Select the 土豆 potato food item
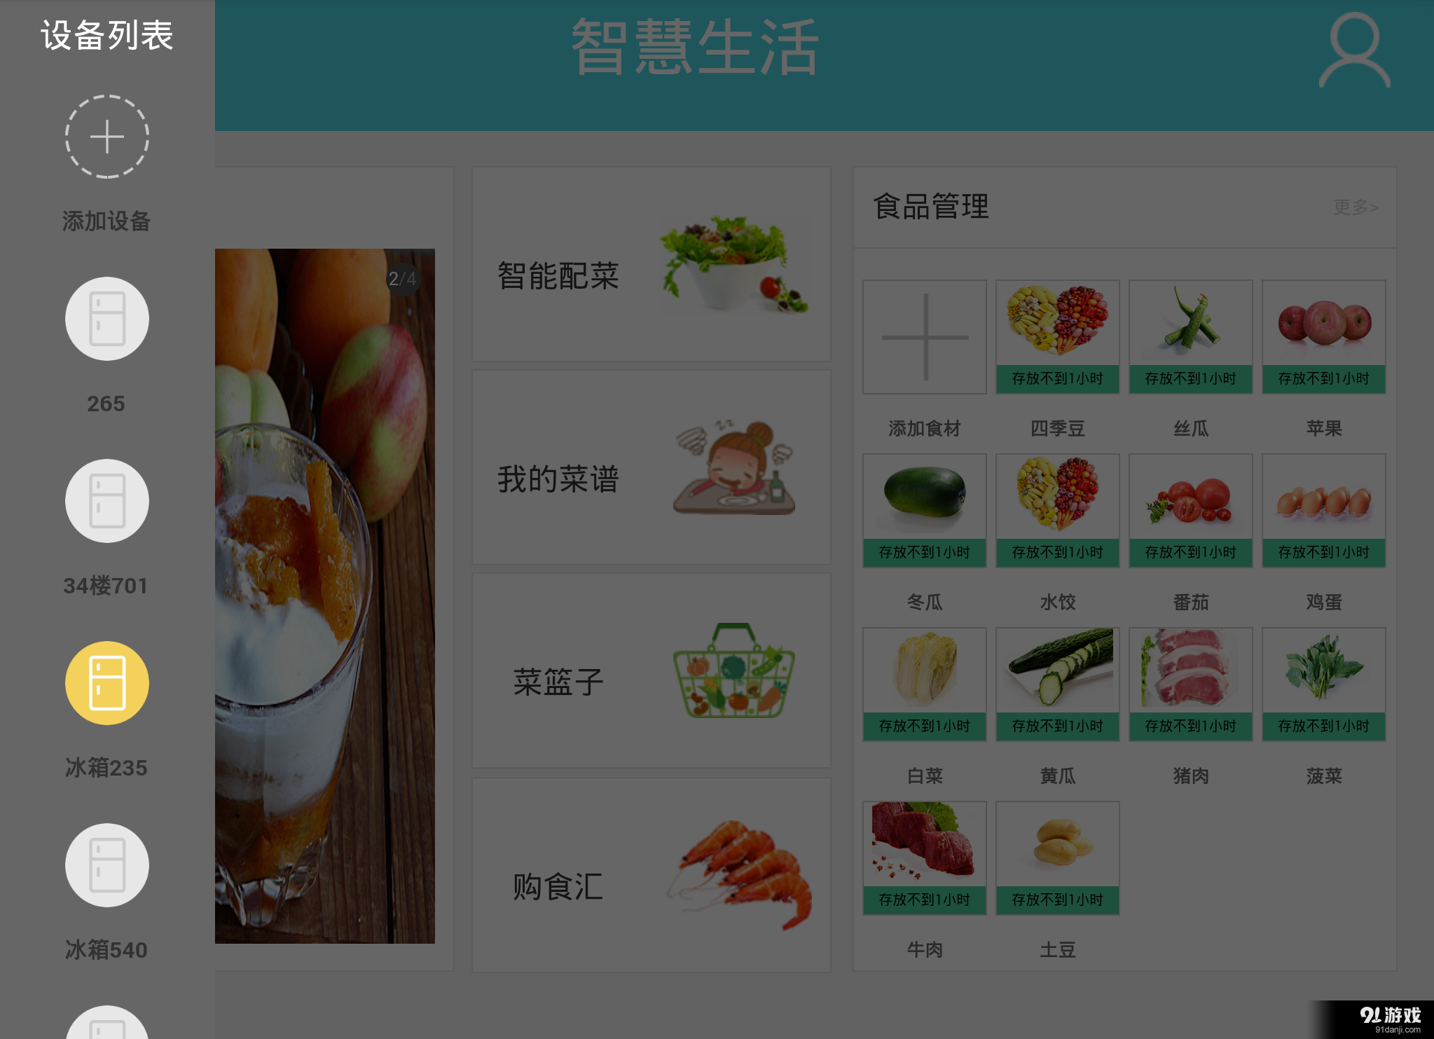Viewport: 1434px width, 1039px height. 1058,858
